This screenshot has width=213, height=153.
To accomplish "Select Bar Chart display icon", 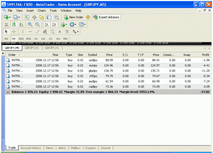I will [6, 25].
